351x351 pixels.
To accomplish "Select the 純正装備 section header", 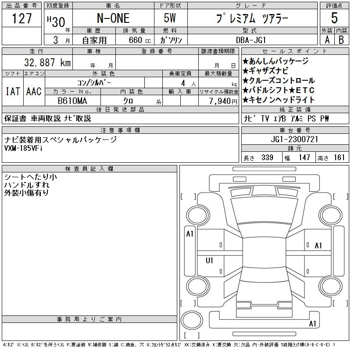I will pyautogui.click(x=295, y=109).
